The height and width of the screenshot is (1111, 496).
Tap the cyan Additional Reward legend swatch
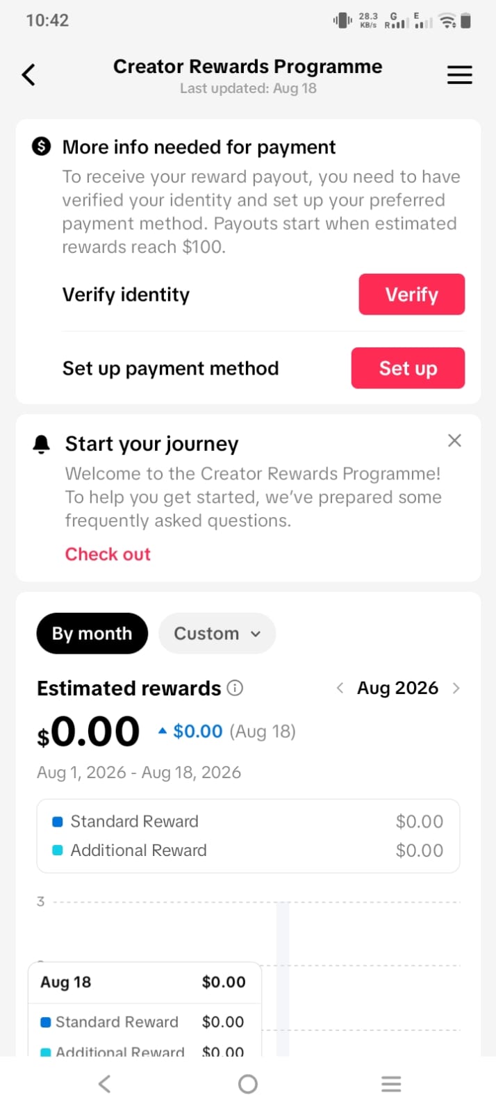click(58, 850)
